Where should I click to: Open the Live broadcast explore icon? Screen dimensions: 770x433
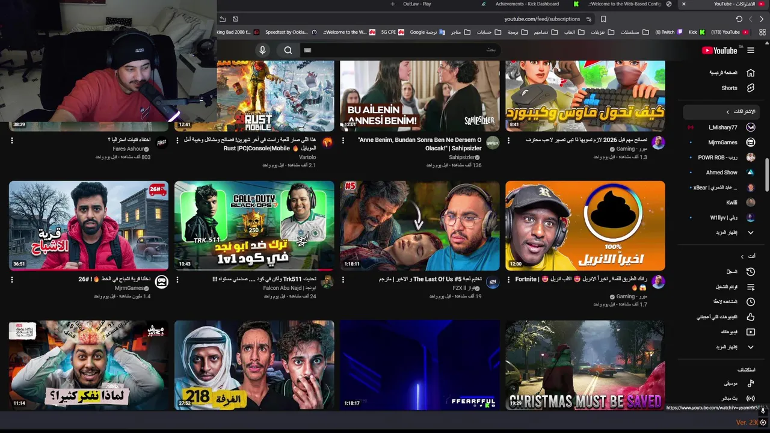click(751, 398)
